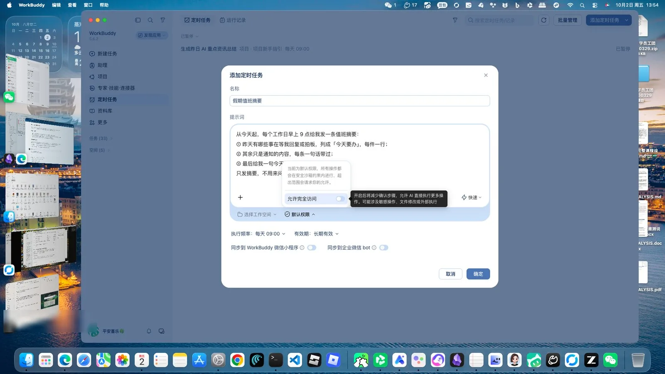Click the search field for scheduled tasks
Image resolution: width=665 pixels, height=374 pixels.
point(500,20)
